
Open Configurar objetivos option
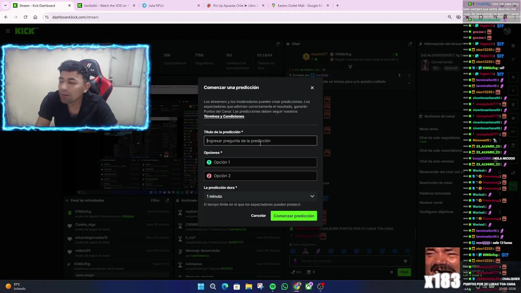436,212
